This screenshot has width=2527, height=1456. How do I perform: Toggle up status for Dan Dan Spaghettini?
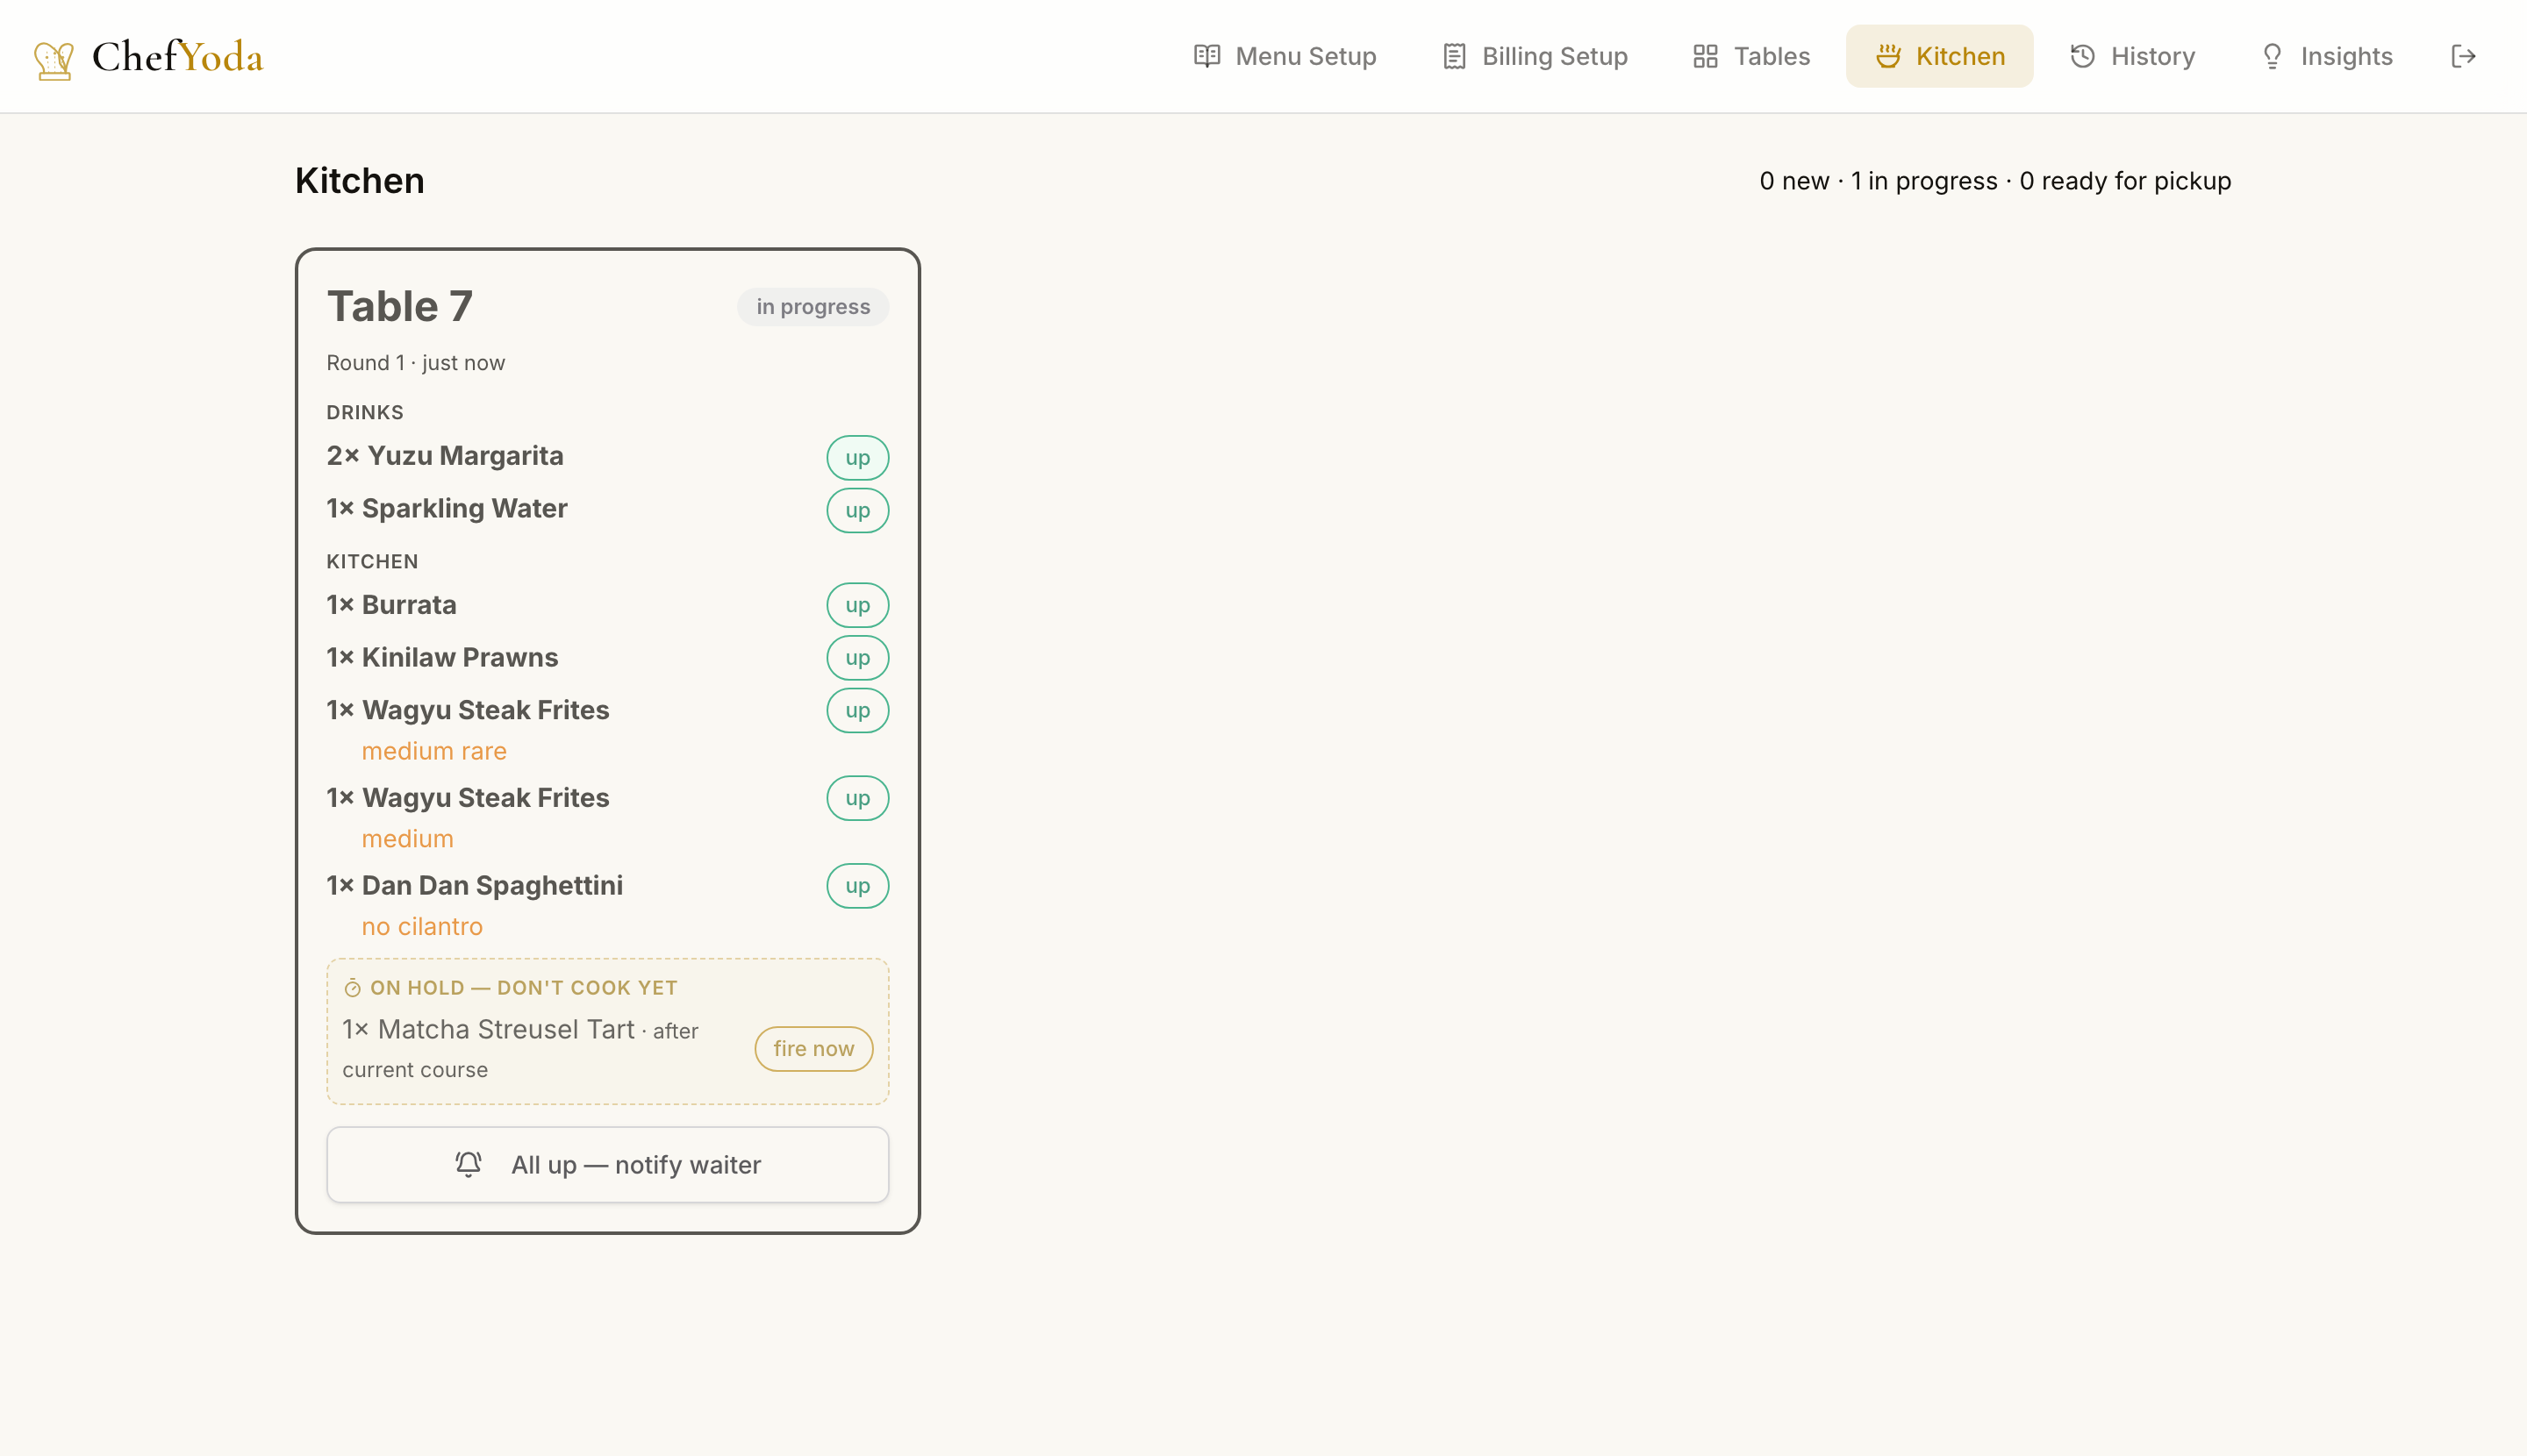point(857,886)
